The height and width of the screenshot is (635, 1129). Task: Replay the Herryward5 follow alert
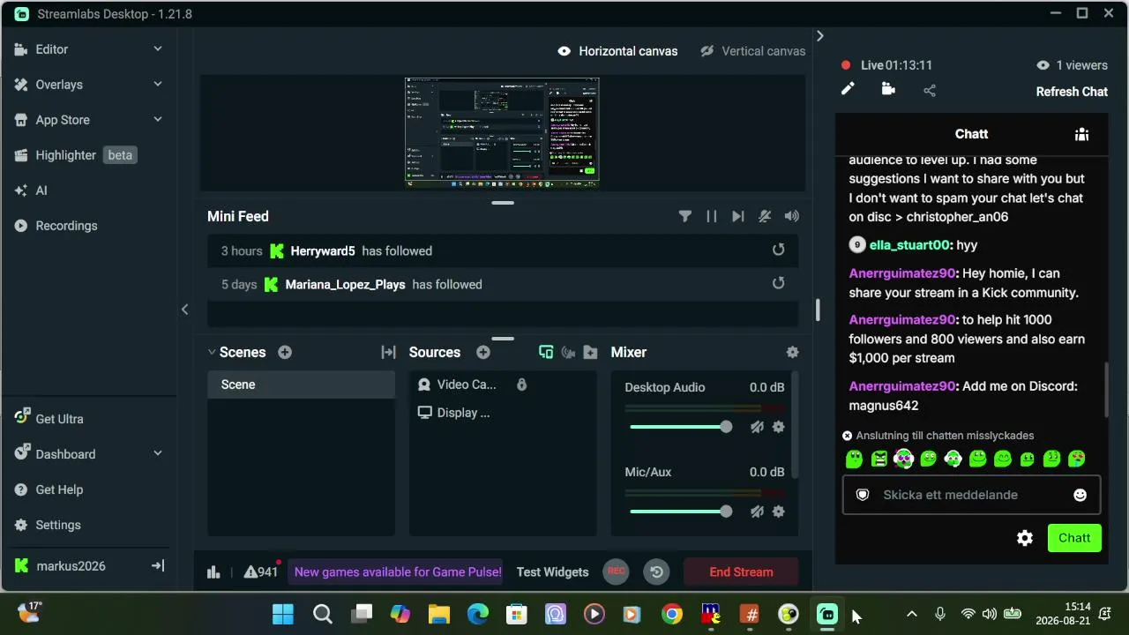[x=778, y=250]
